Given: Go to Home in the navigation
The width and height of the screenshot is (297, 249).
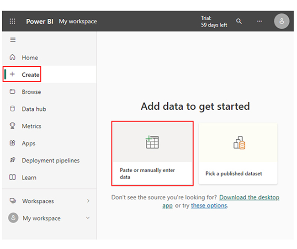Looking at the screenshot, I should [49, 58].
